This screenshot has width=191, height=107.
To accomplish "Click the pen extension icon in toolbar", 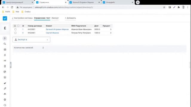I will coord(174,7).
